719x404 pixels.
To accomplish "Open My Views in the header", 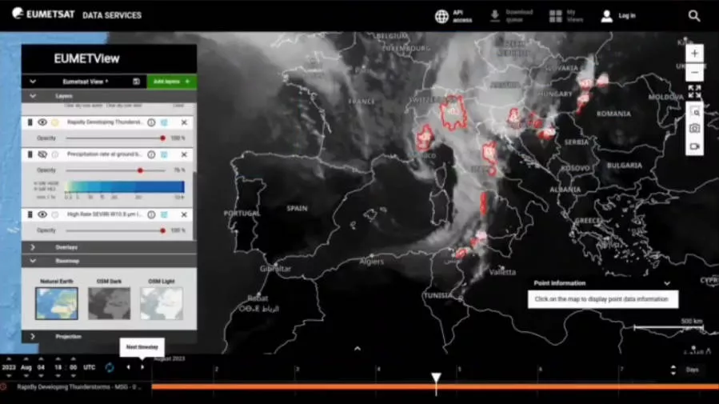I will 565,16.
